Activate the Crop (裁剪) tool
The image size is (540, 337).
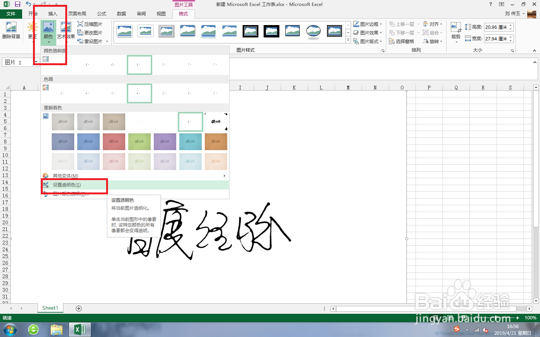(456, 32)
